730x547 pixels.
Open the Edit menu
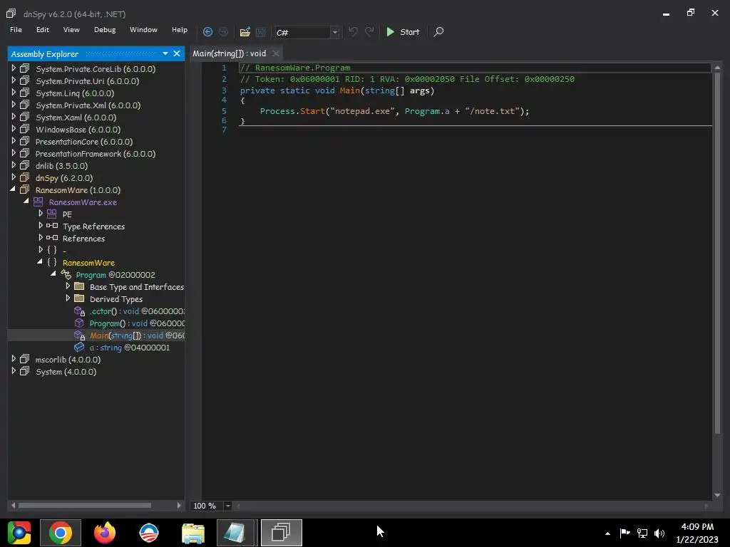[42, 30]
